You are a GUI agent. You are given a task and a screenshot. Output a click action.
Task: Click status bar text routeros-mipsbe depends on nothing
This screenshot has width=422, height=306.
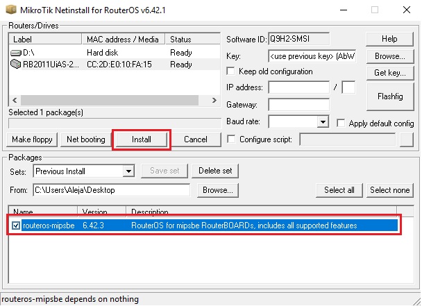pos(70,299)
